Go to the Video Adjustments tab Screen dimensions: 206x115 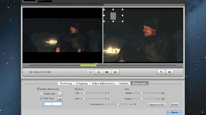coord(103,83)
